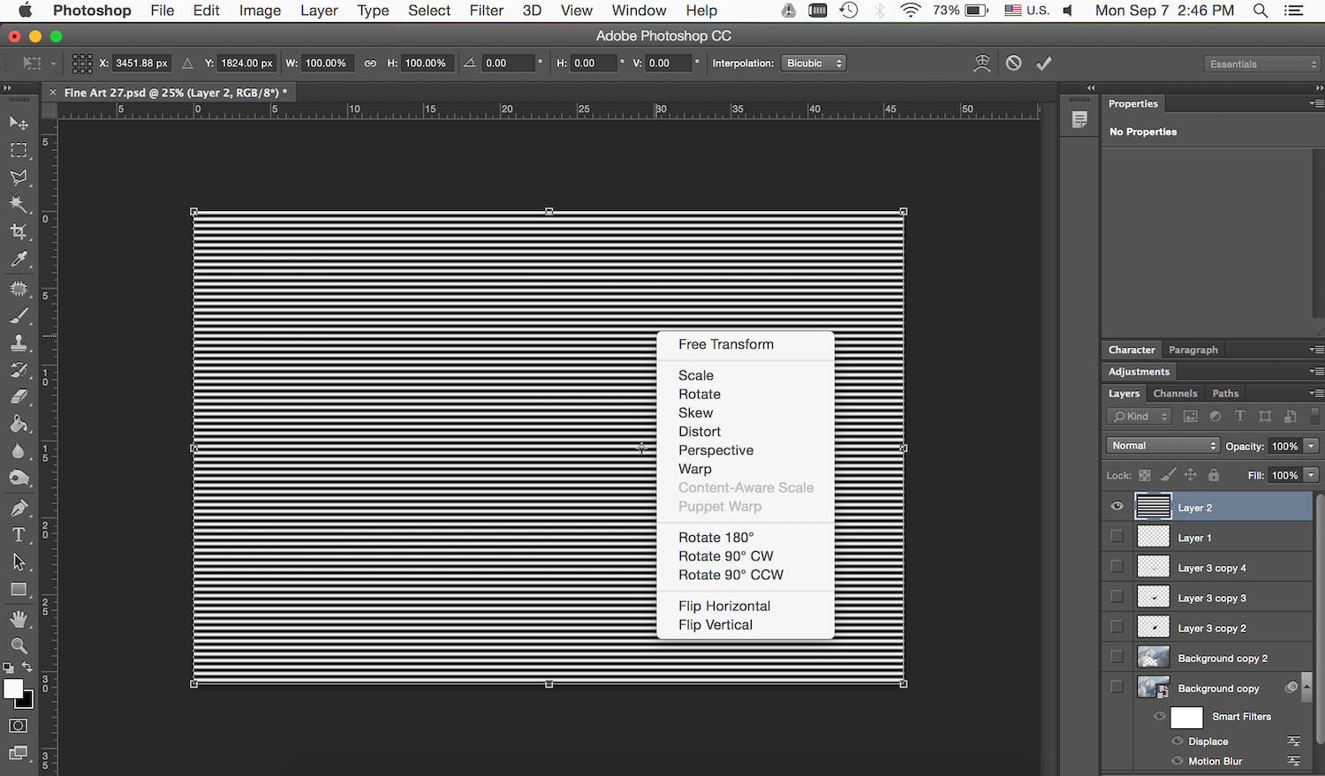Open the Filter menu
1325x776 pixels.
[x=487, y=11]
